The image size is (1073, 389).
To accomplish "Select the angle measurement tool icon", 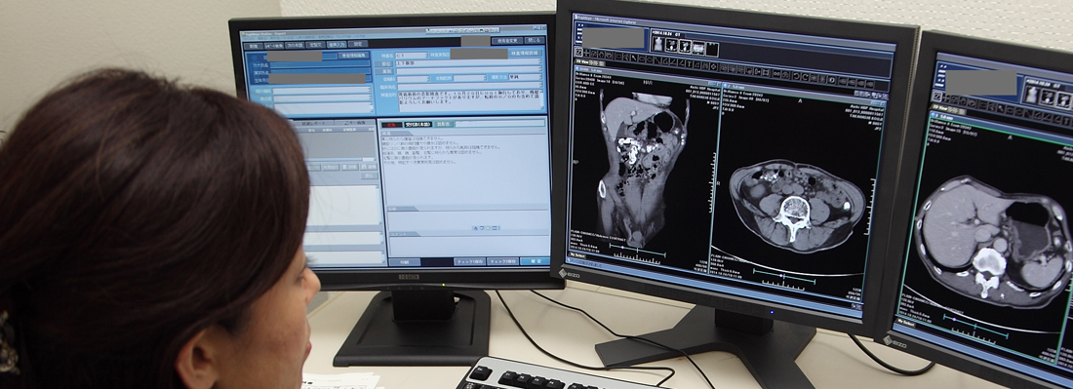I will pyautogui.click(x=682, y=63).
